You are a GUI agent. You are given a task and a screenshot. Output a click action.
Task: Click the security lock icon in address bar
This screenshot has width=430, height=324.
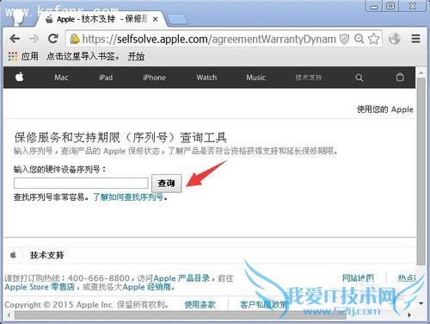pyautogui.click(x=75, y=39)
